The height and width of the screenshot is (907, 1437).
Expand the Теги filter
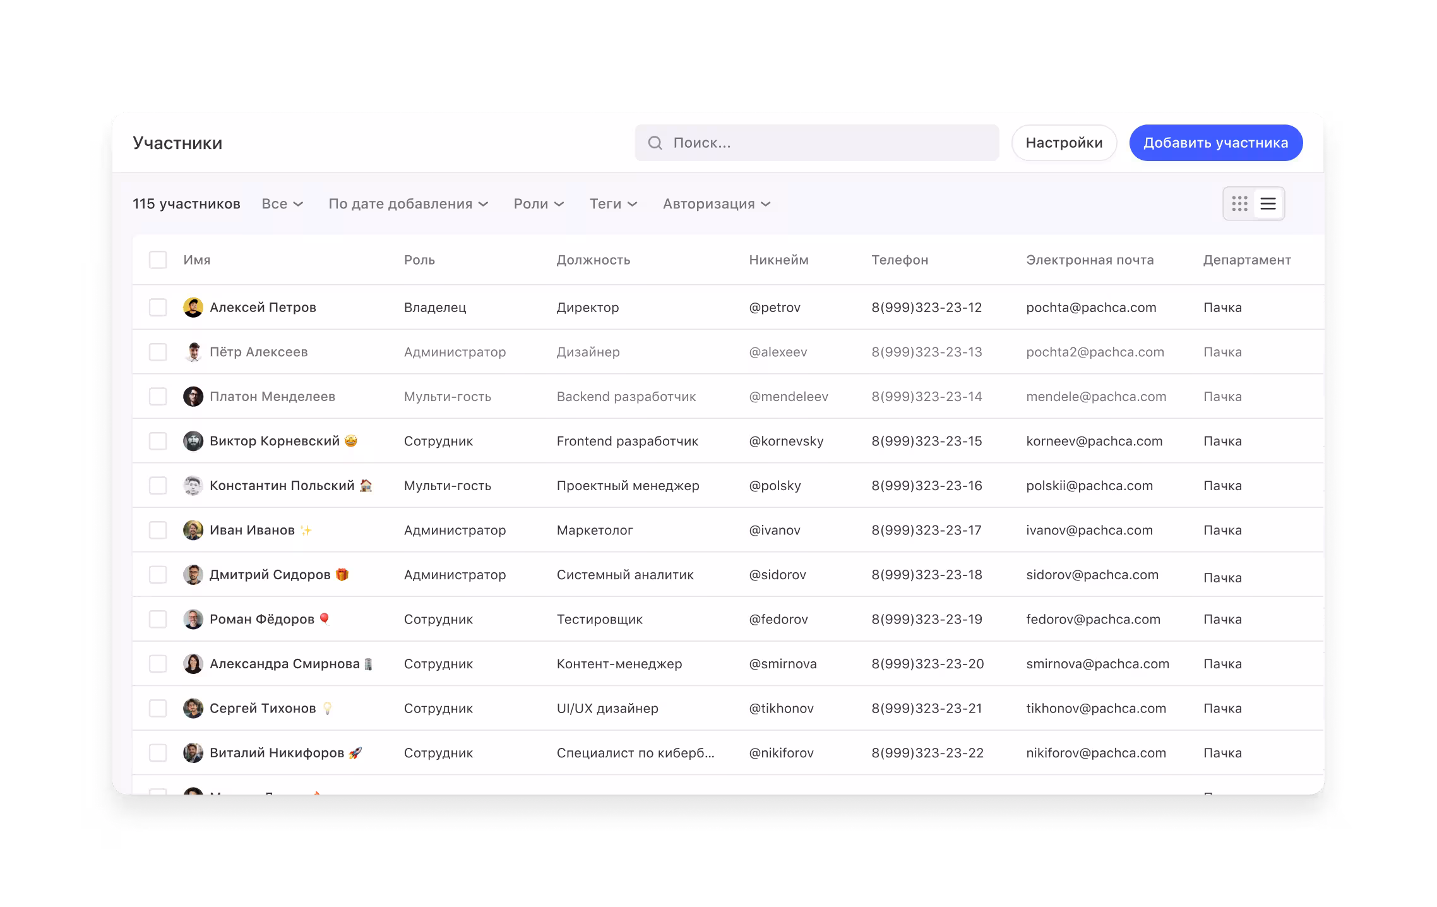[612, 203]
